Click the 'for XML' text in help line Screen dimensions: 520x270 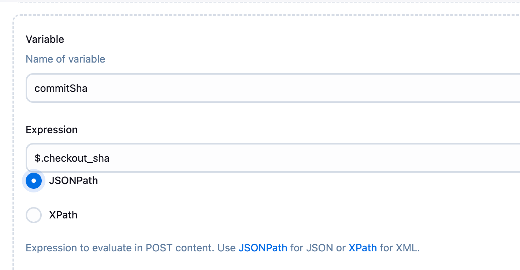(x=400, y=248)
